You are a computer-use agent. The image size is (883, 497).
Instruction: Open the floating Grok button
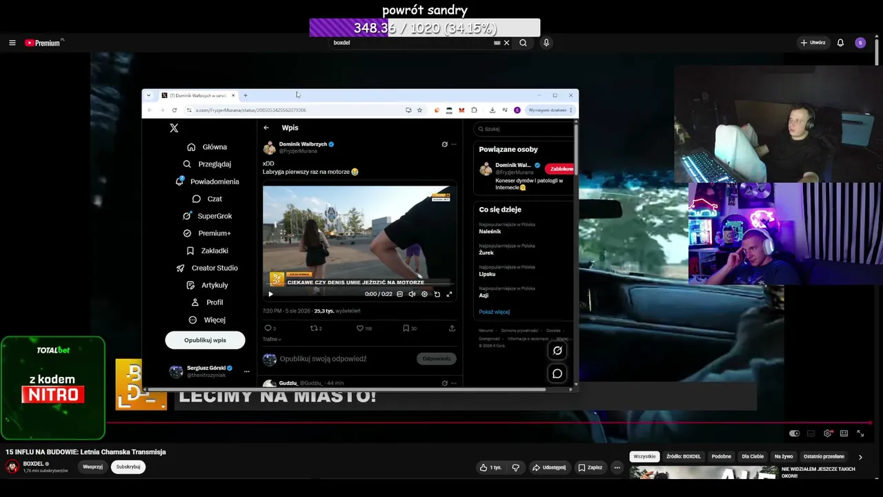click(x=557, y=351)
